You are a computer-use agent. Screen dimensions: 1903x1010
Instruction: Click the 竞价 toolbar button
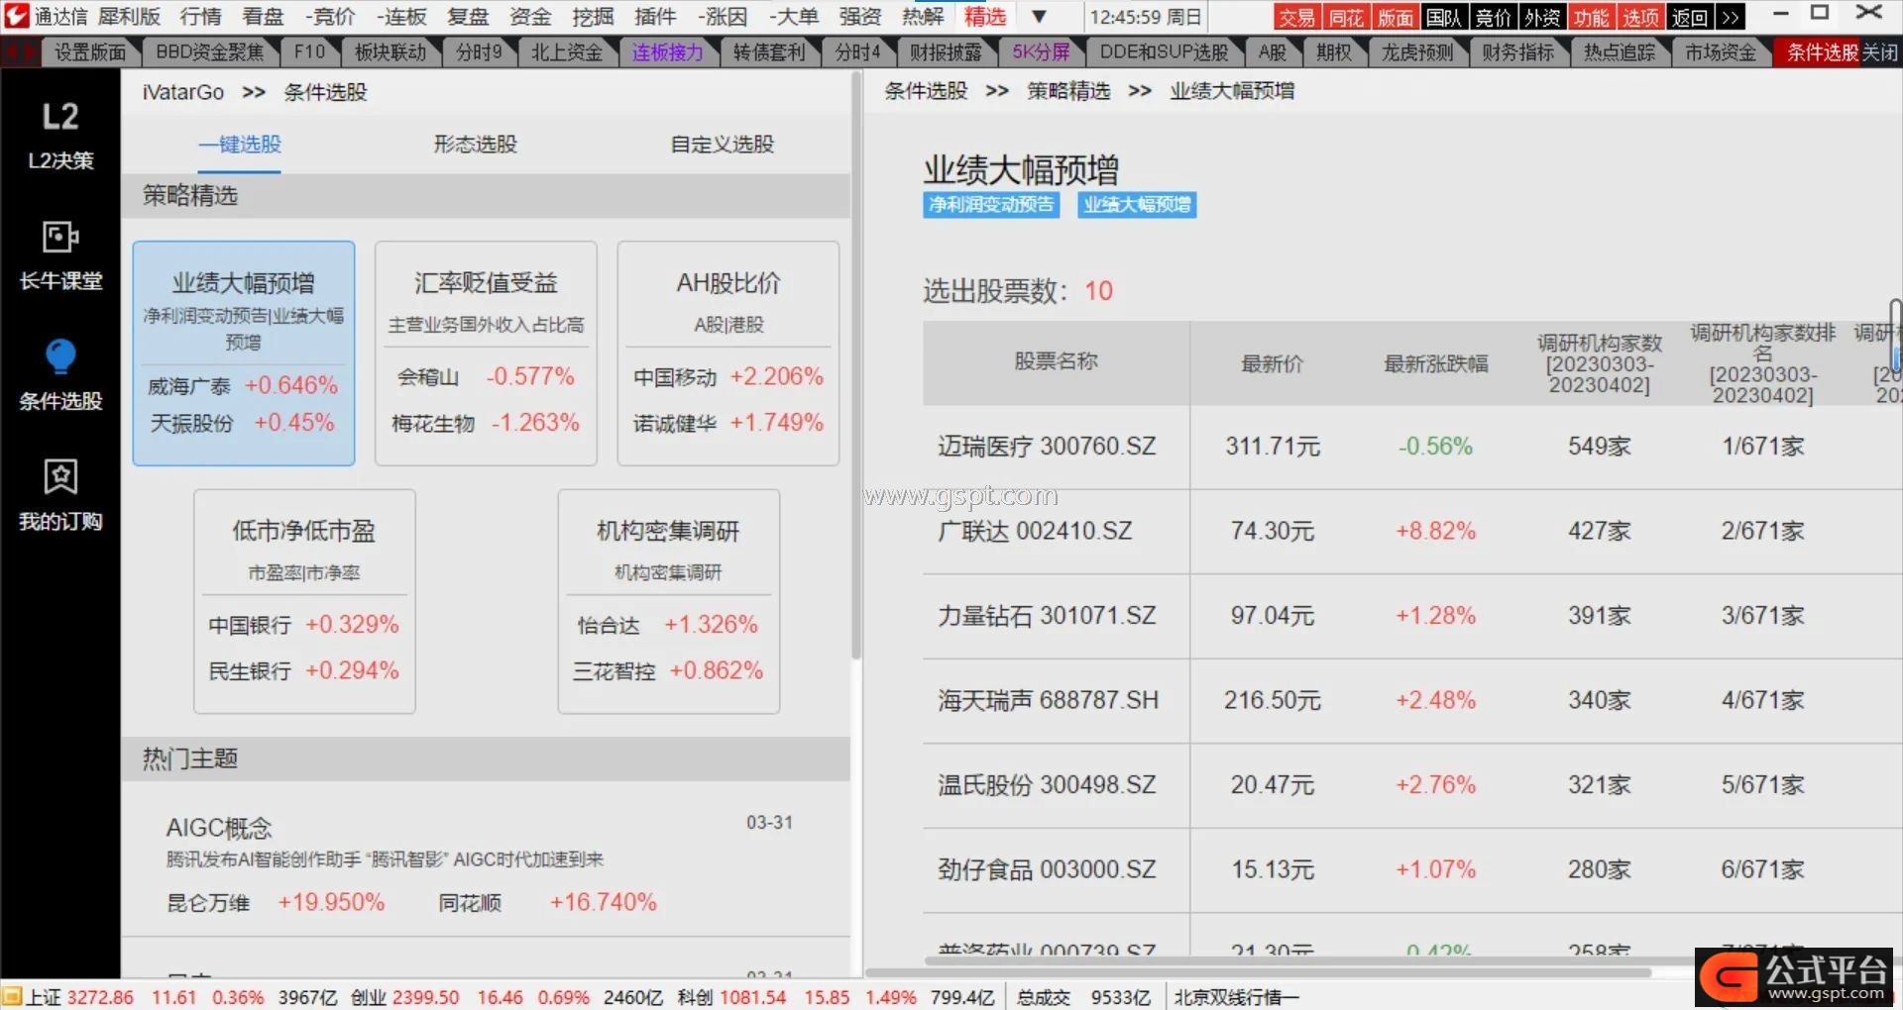pos(1493,18)
